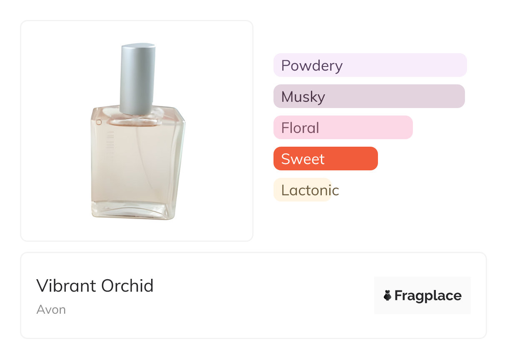507x359 pixels.
Task: Click the bottle shoulder below the cap
Action: pyautogui.click(x=137, y=119)
